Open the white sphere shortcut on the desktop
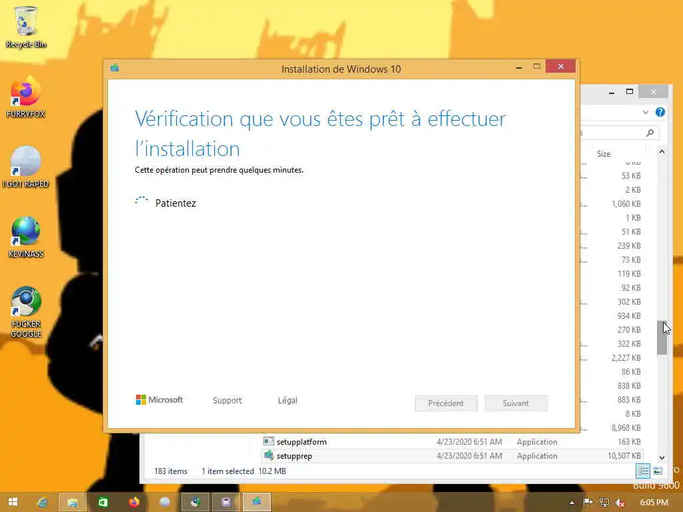 coord(26,167)
